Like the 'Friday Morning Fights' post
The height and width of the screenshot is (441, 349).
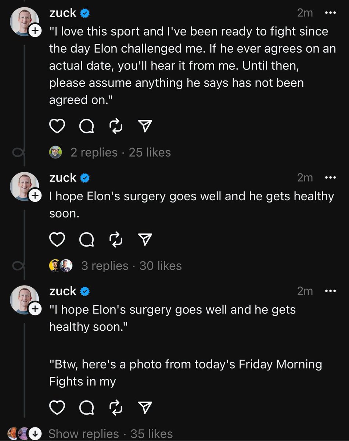point(57,407)
